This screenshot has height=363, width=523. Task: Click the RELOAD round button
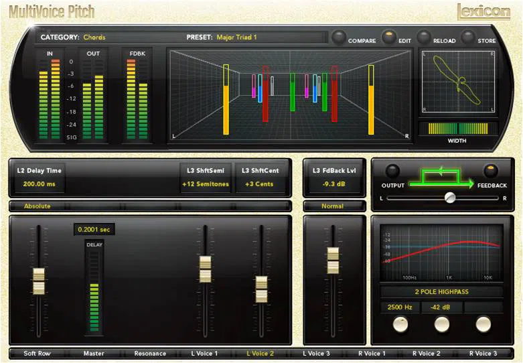(x=424, y=37)
